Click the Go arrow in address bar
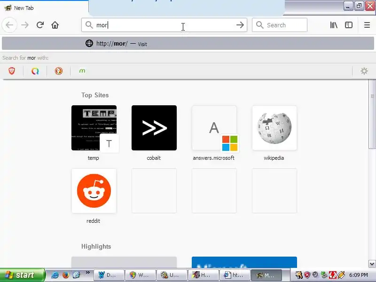The image size is (376, 282). pos(240,25)
